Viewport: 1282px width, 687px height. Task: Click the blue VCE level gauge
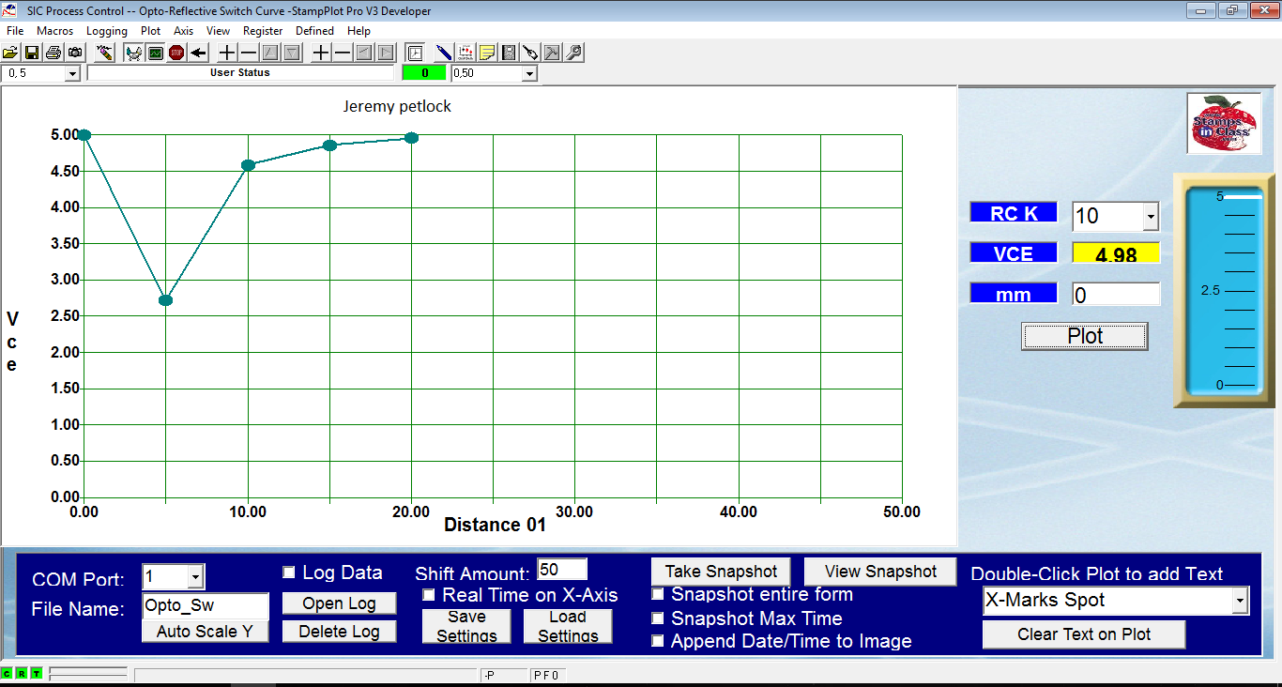(x=1224, y=291)
